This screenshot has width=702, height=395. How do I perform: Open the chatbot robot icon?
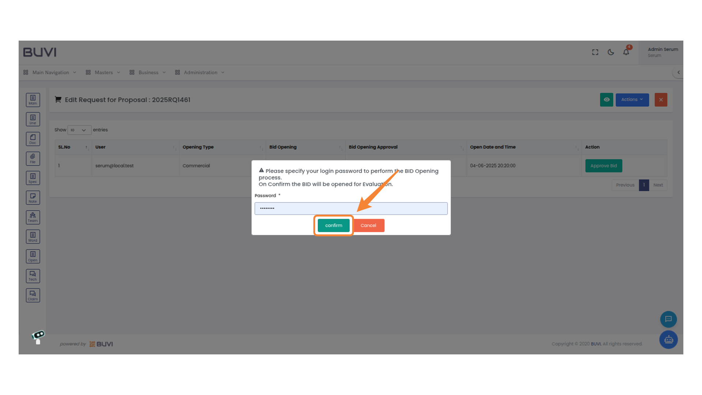pyautogui.click(x=668, y=340)
